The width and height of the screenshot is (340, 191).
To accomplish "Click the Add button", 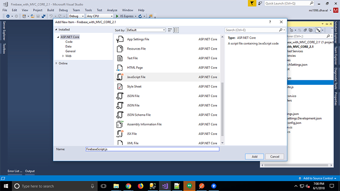I will point(254,157).
